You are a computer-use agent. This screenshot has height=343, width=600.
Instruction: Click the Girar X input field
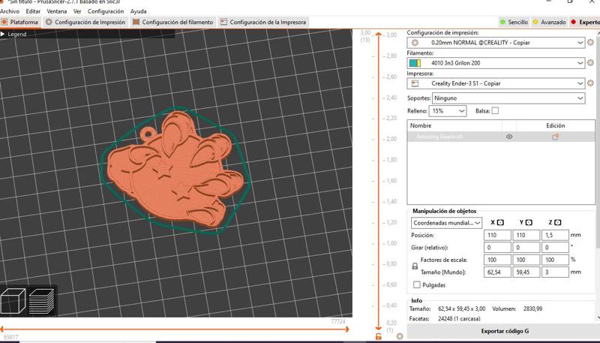pos(497,248)
